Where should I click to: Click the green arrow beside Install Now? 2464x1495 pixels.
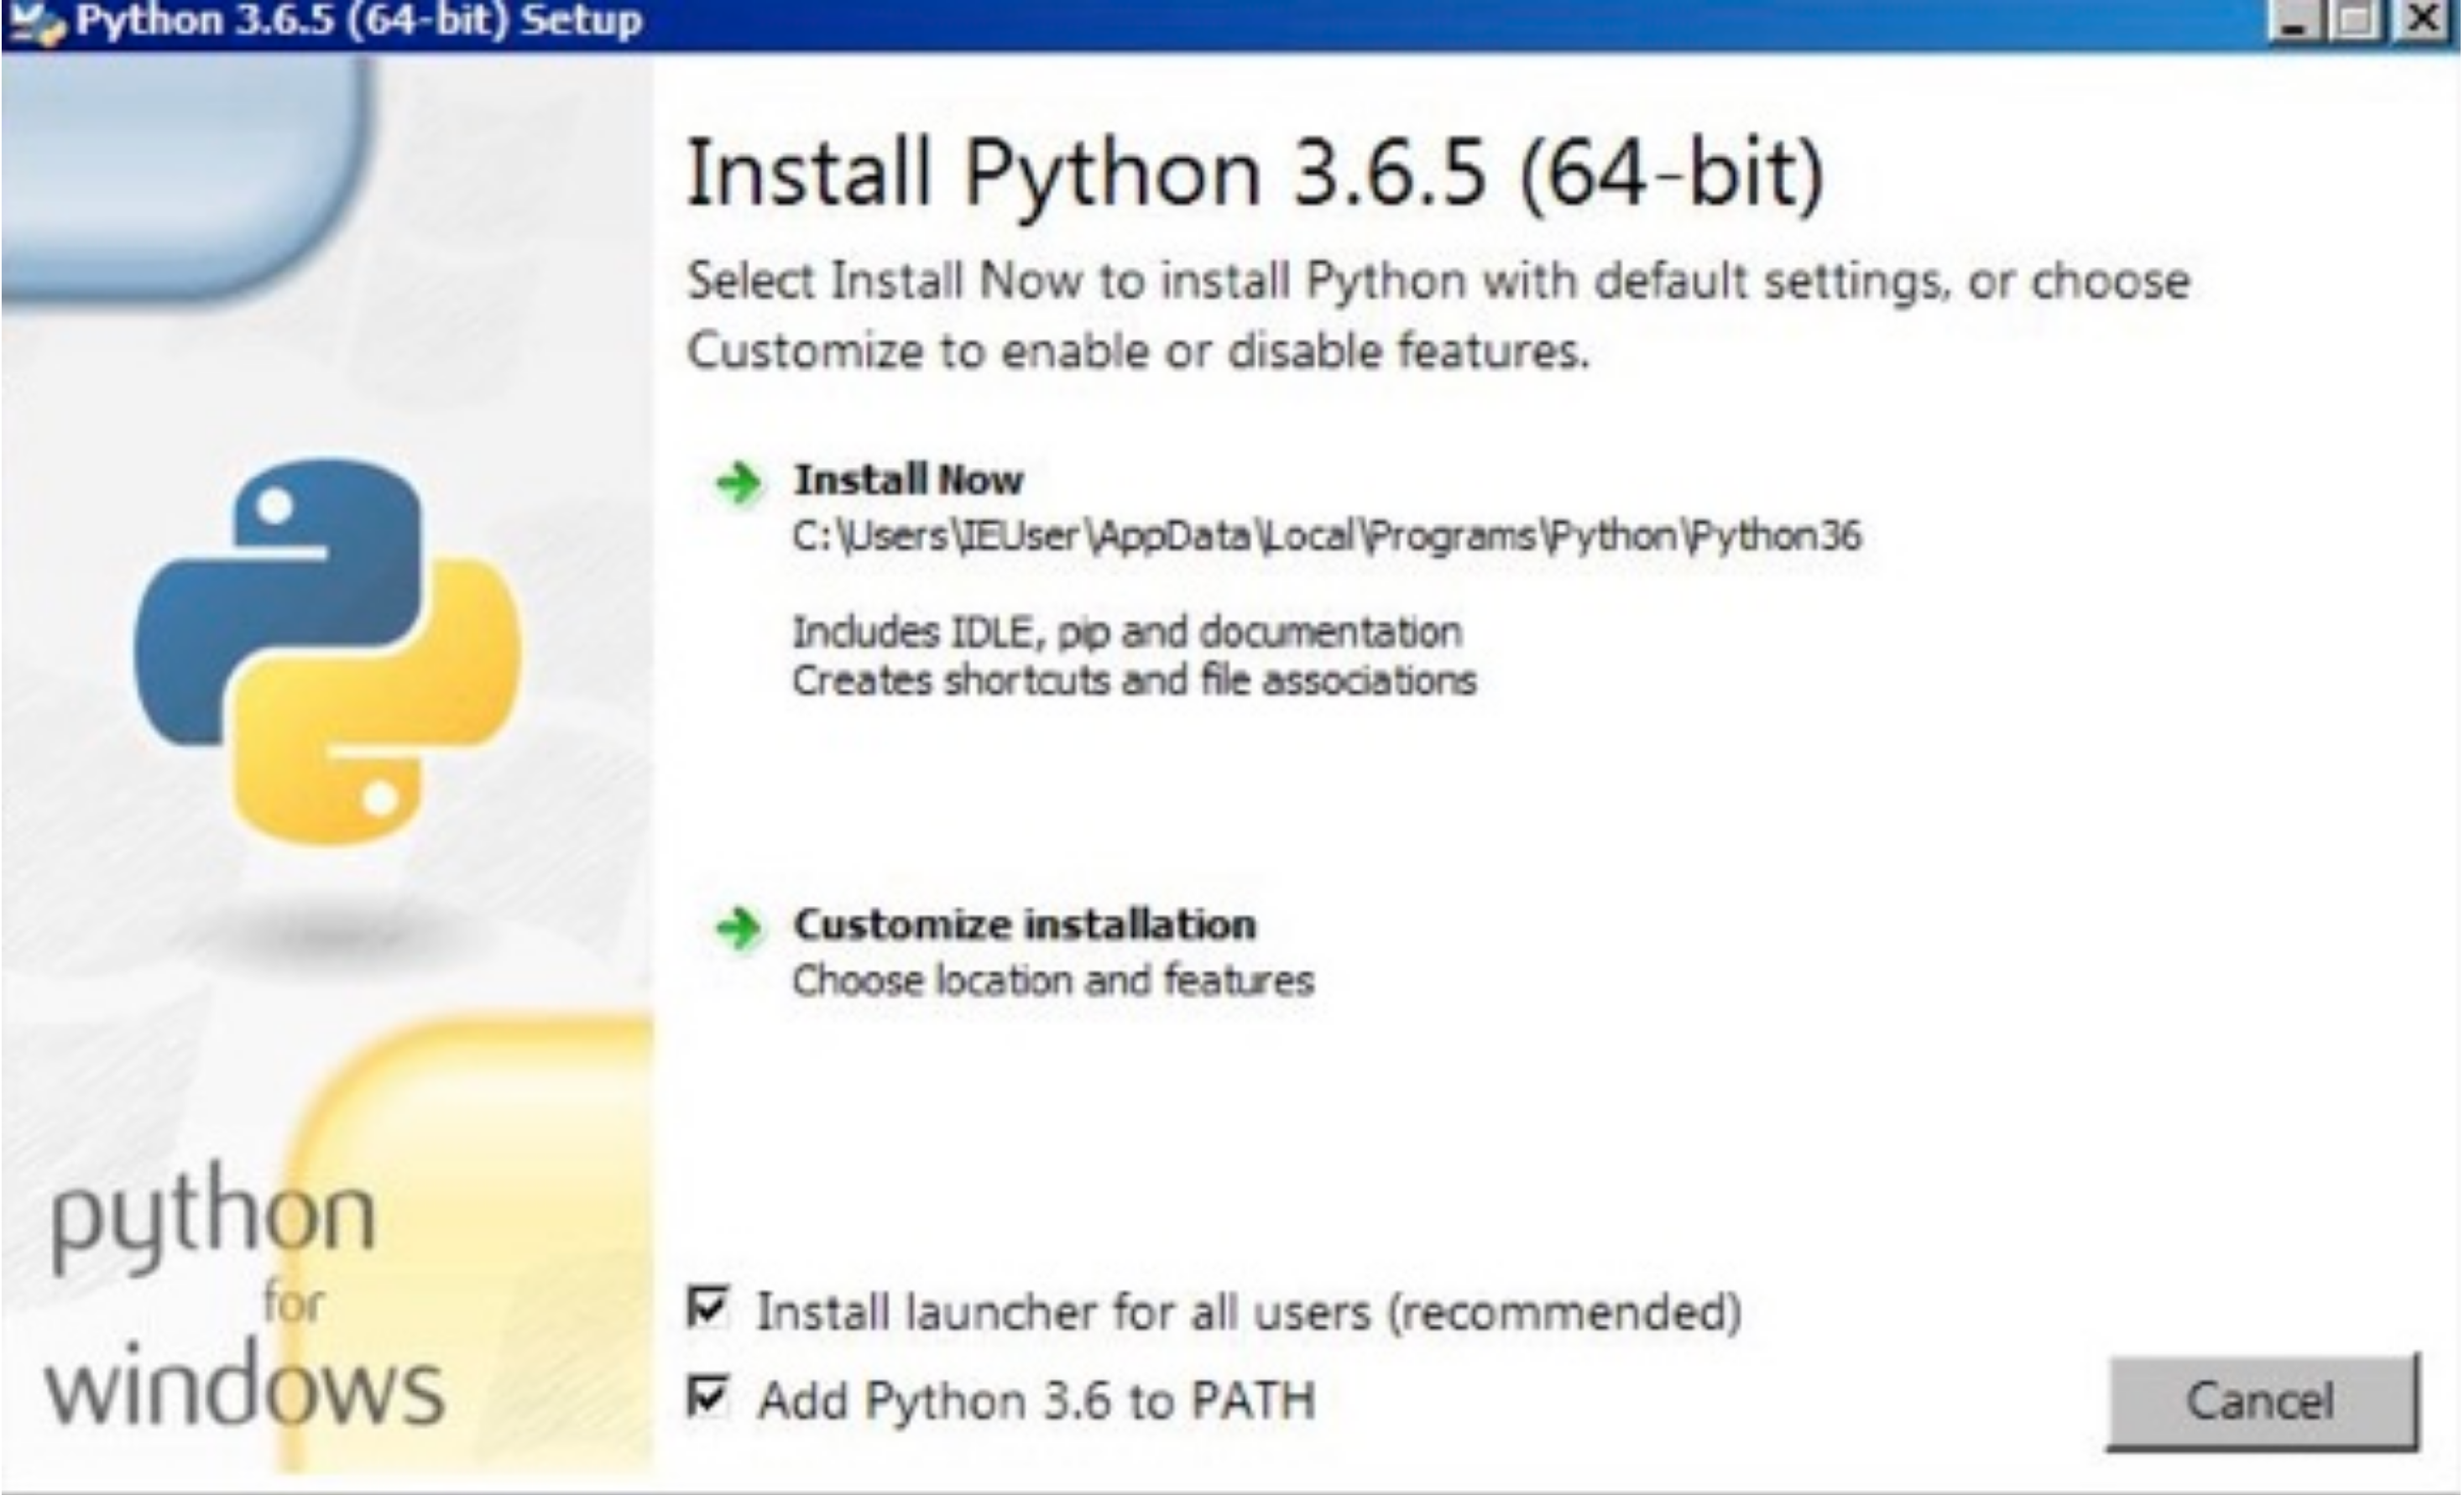[739, 482]
